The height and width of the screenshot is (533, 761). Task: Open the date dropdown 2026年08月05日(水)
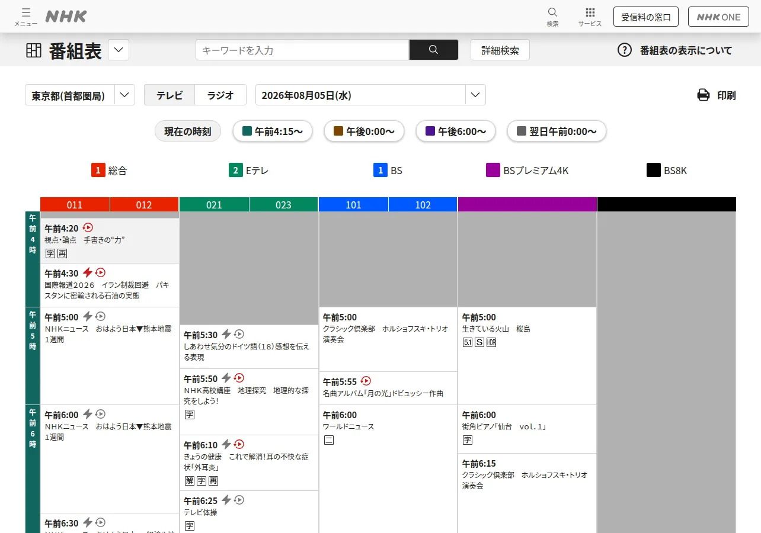pyautogui.click(x=370, y=95)
